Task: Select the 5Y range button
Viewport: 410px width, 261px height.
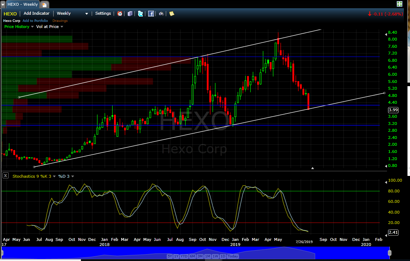Action: pos(170,256)
